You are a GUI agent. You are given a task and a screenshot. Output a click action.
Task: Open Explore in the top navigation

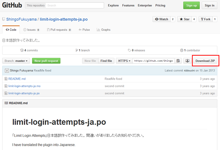pyautogui.click(x=113, y=5)
